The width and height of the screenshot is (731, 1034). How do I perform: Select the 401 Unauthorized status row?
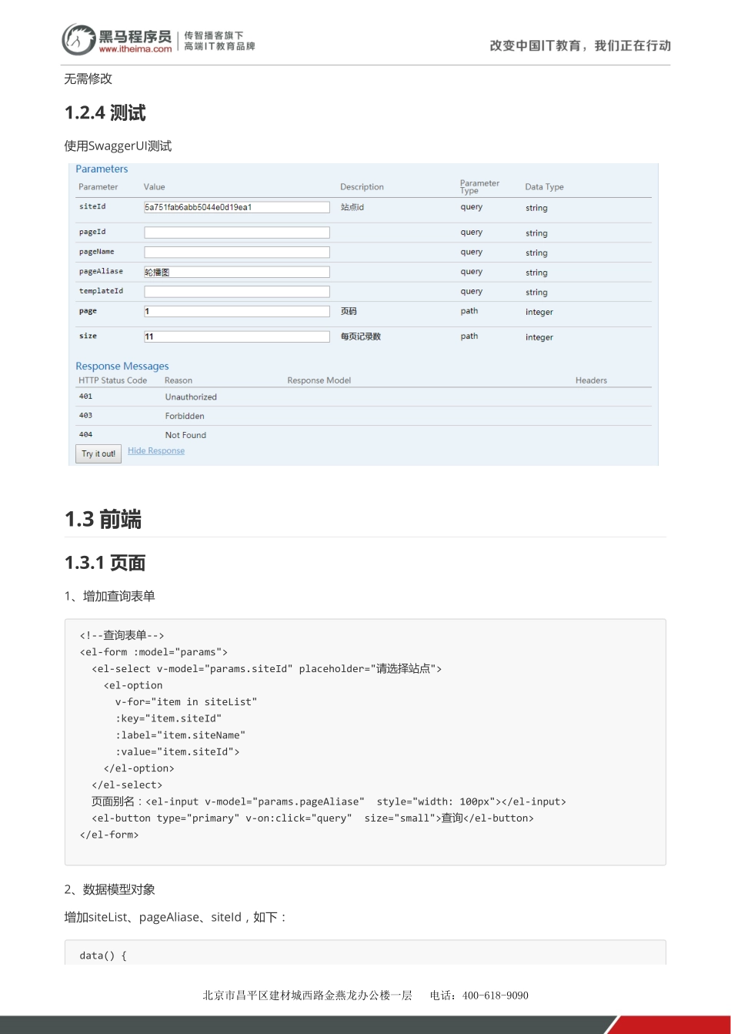click(190, 397)
